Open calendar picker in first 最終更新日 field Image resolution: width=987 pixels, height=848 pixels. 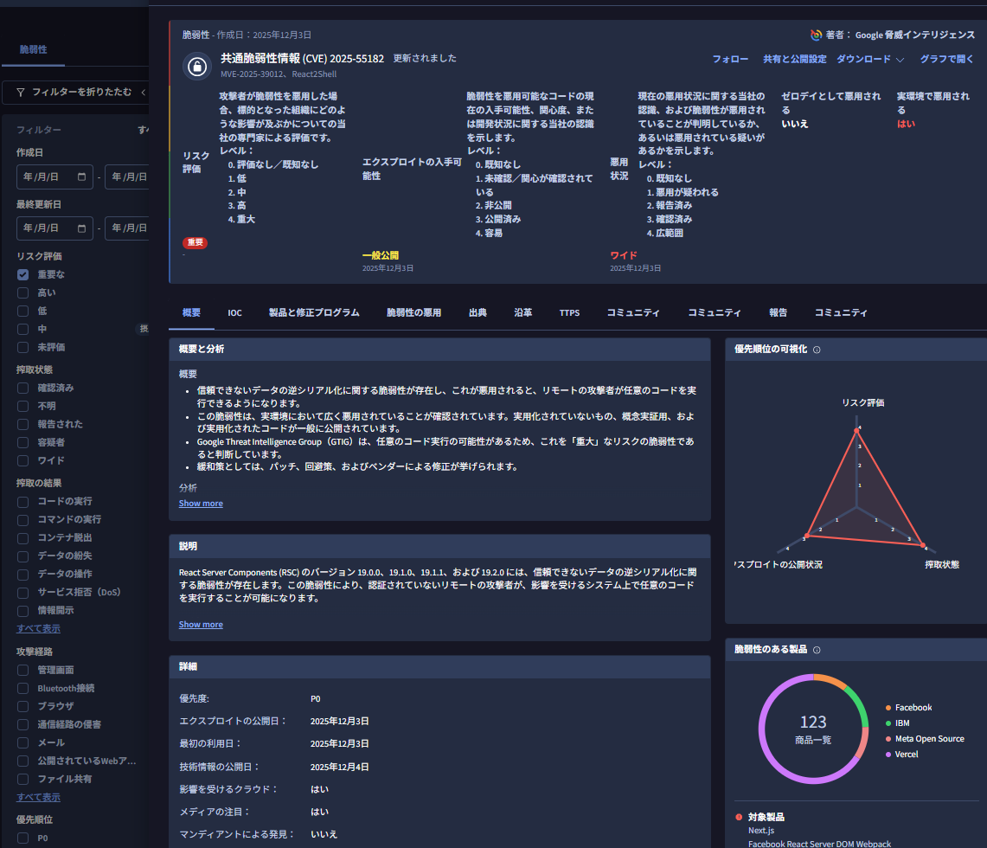click(x=82, y=228)
